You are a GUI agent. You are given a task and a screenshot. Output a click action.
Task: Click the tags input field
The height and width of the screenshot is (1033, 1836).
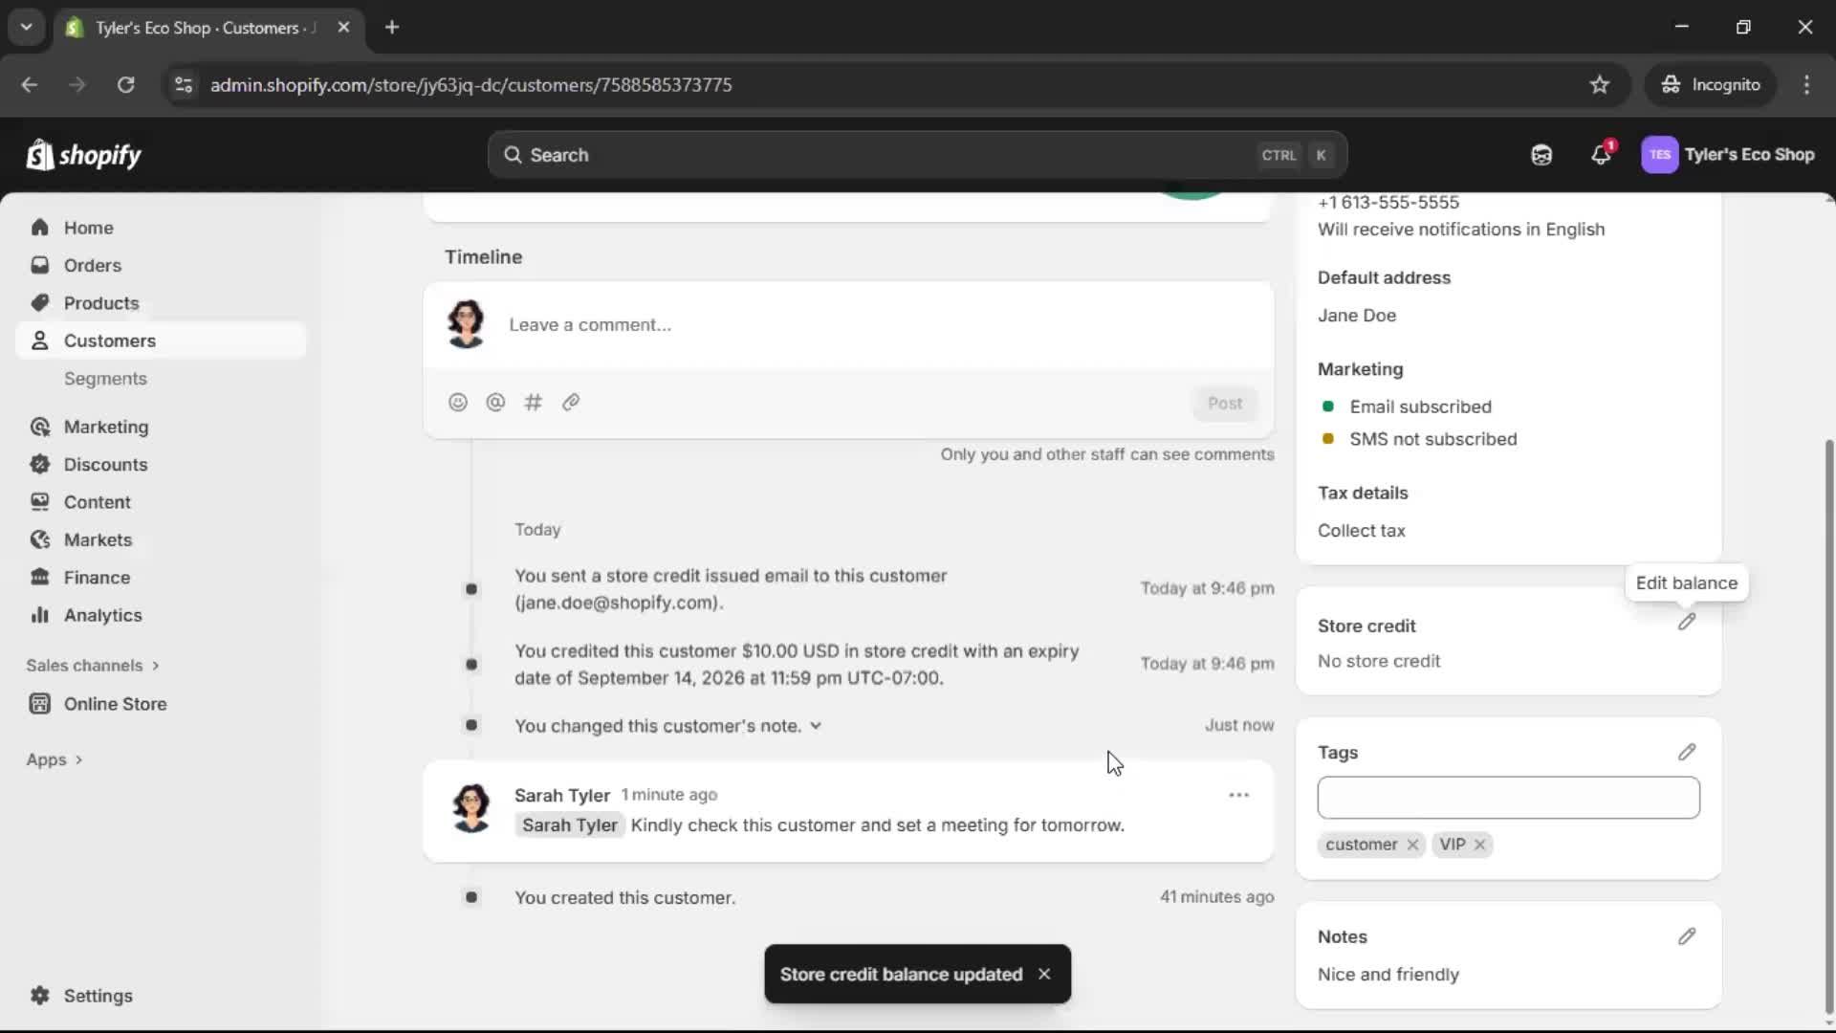[1507, 797]
